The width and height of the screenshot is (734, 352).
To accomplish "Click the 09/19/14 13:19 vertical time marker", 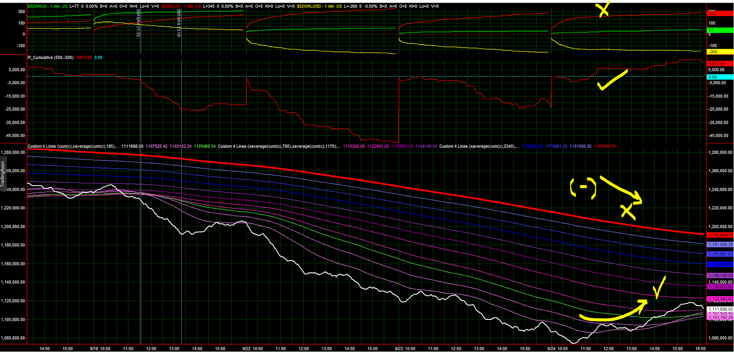I will point(178,23).
